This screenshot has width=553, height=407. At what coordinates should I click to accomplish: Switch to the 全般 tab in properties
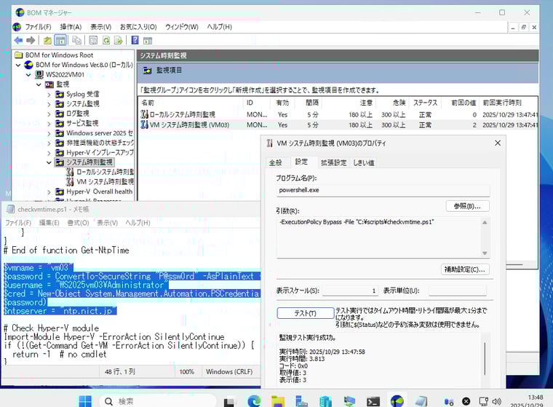coord(276,163)
